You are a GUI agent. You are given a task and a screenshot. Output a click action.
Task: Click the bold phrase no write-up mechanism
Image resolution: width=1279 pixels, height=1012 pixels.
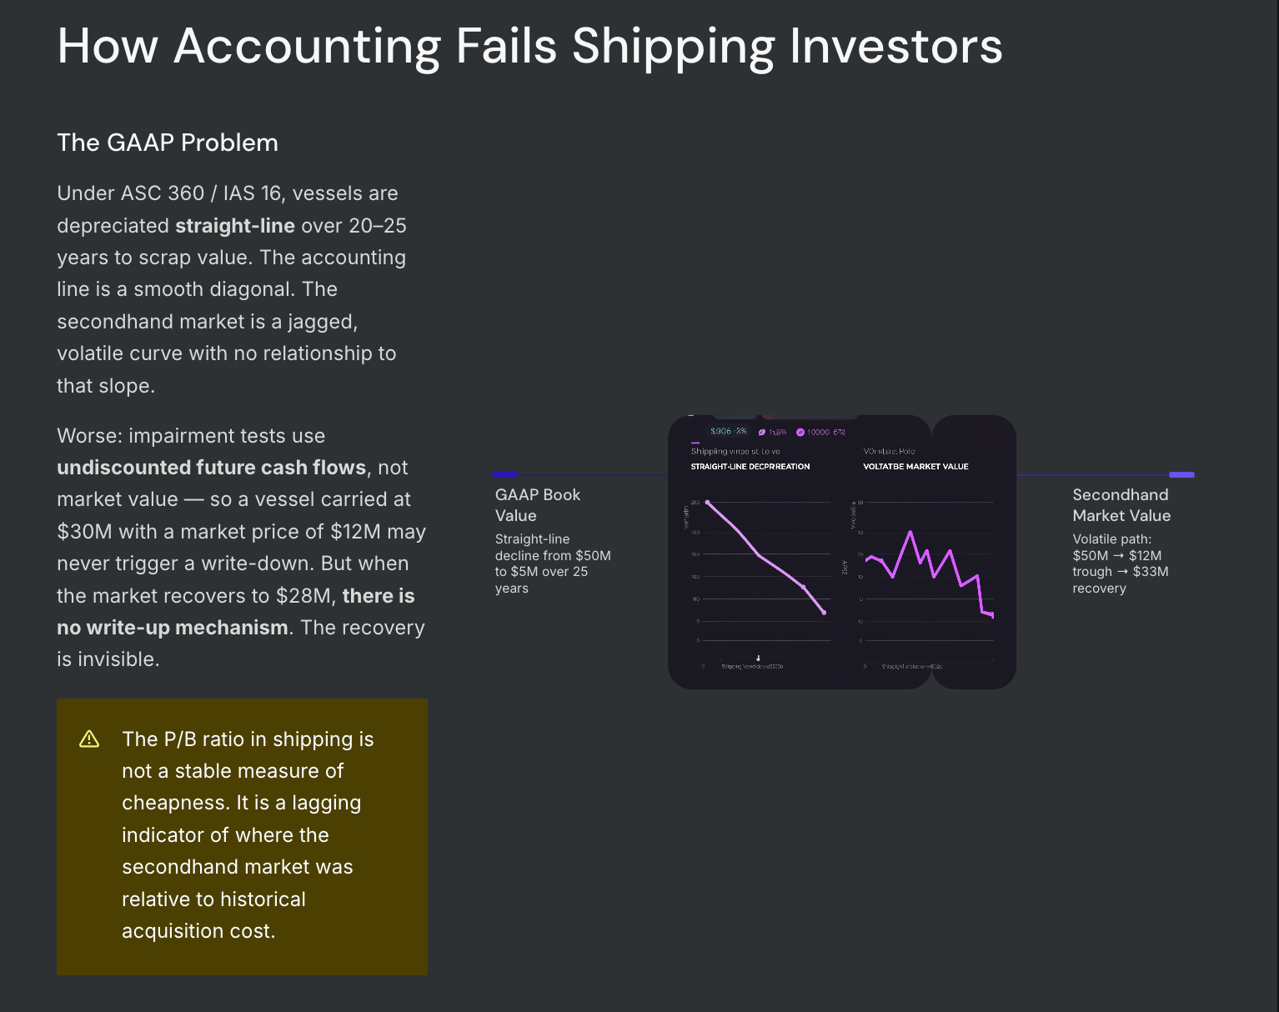tap(173, 628)
